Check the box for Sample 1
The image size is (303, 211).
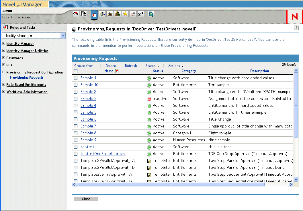[x=76, y=78]
